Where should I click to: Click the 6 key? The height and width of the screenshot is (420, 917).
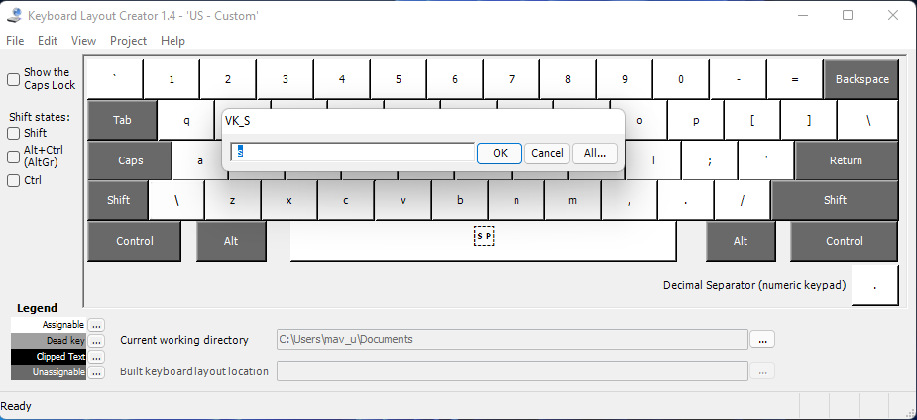[454, 79]
